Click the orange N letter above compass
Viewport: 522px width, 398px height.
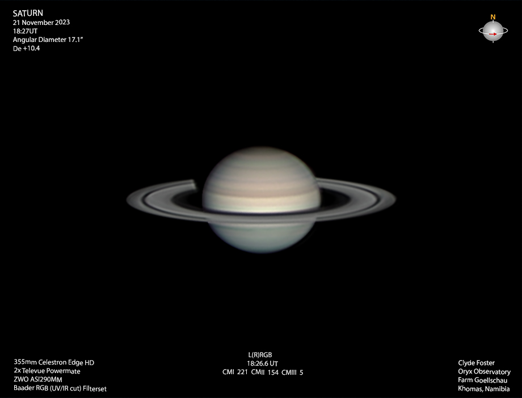tap(493, 17)
